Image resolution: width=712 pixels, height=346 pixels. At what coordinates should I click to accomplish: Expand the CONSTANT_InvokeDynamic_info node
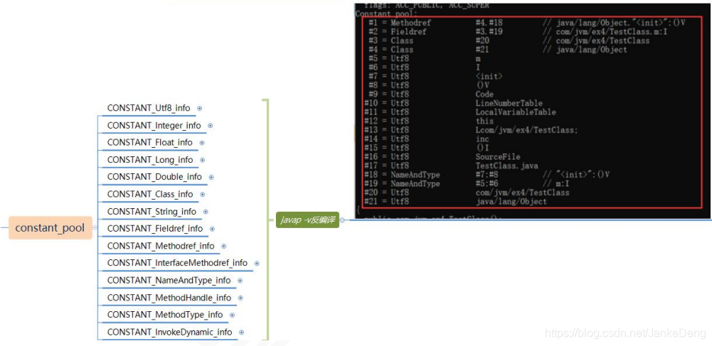(x=242, y=333)
